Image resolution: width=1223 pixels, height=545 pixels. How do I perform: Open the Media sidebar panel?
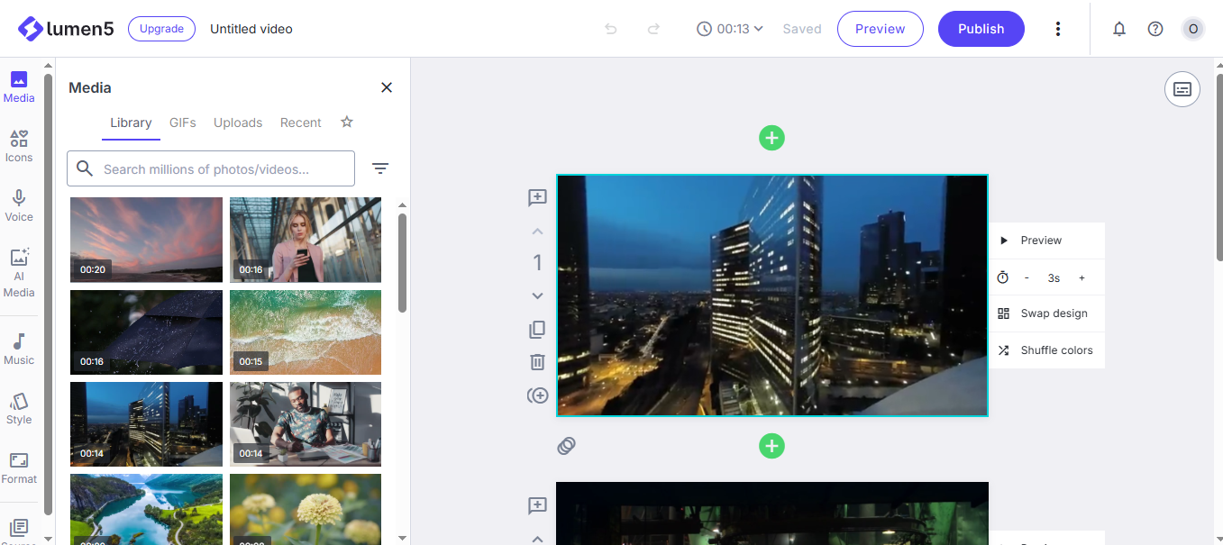click(19, 87)
